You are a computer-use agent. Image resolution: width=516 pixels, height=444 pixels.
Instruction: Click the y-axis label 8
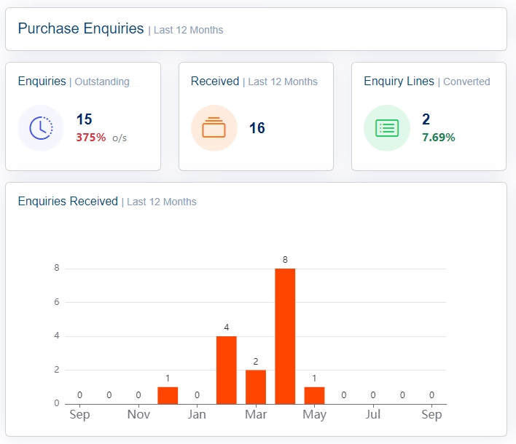(x=57, y=268)
